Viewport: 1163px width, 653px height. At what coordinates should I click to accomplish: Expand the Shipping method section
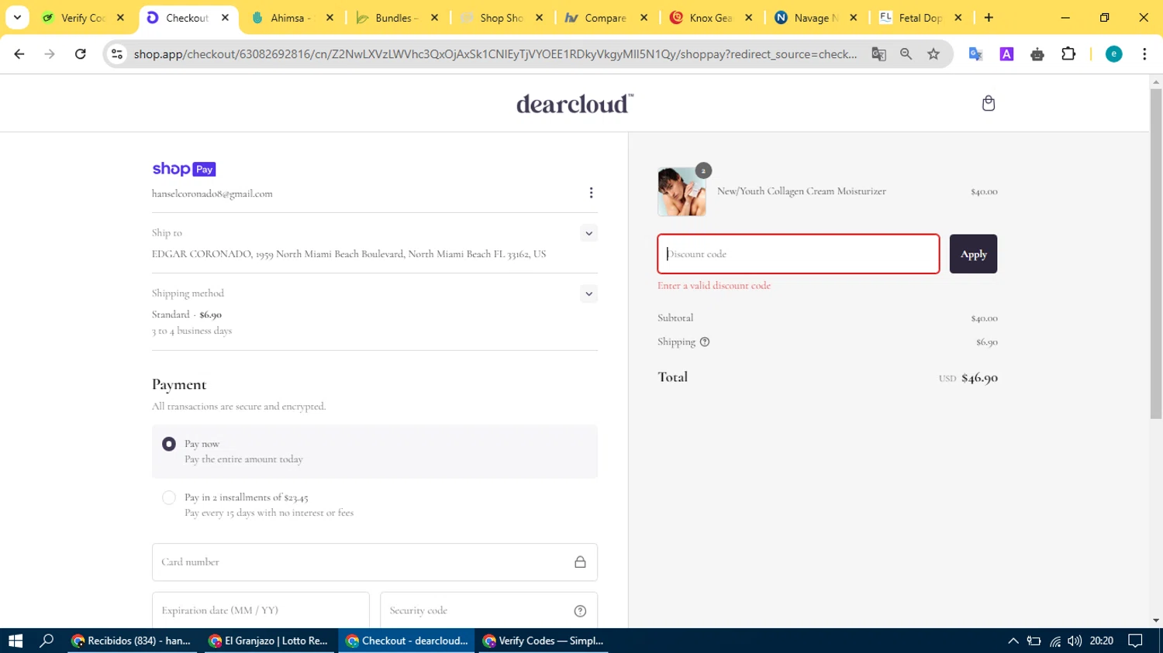(588, 294)
